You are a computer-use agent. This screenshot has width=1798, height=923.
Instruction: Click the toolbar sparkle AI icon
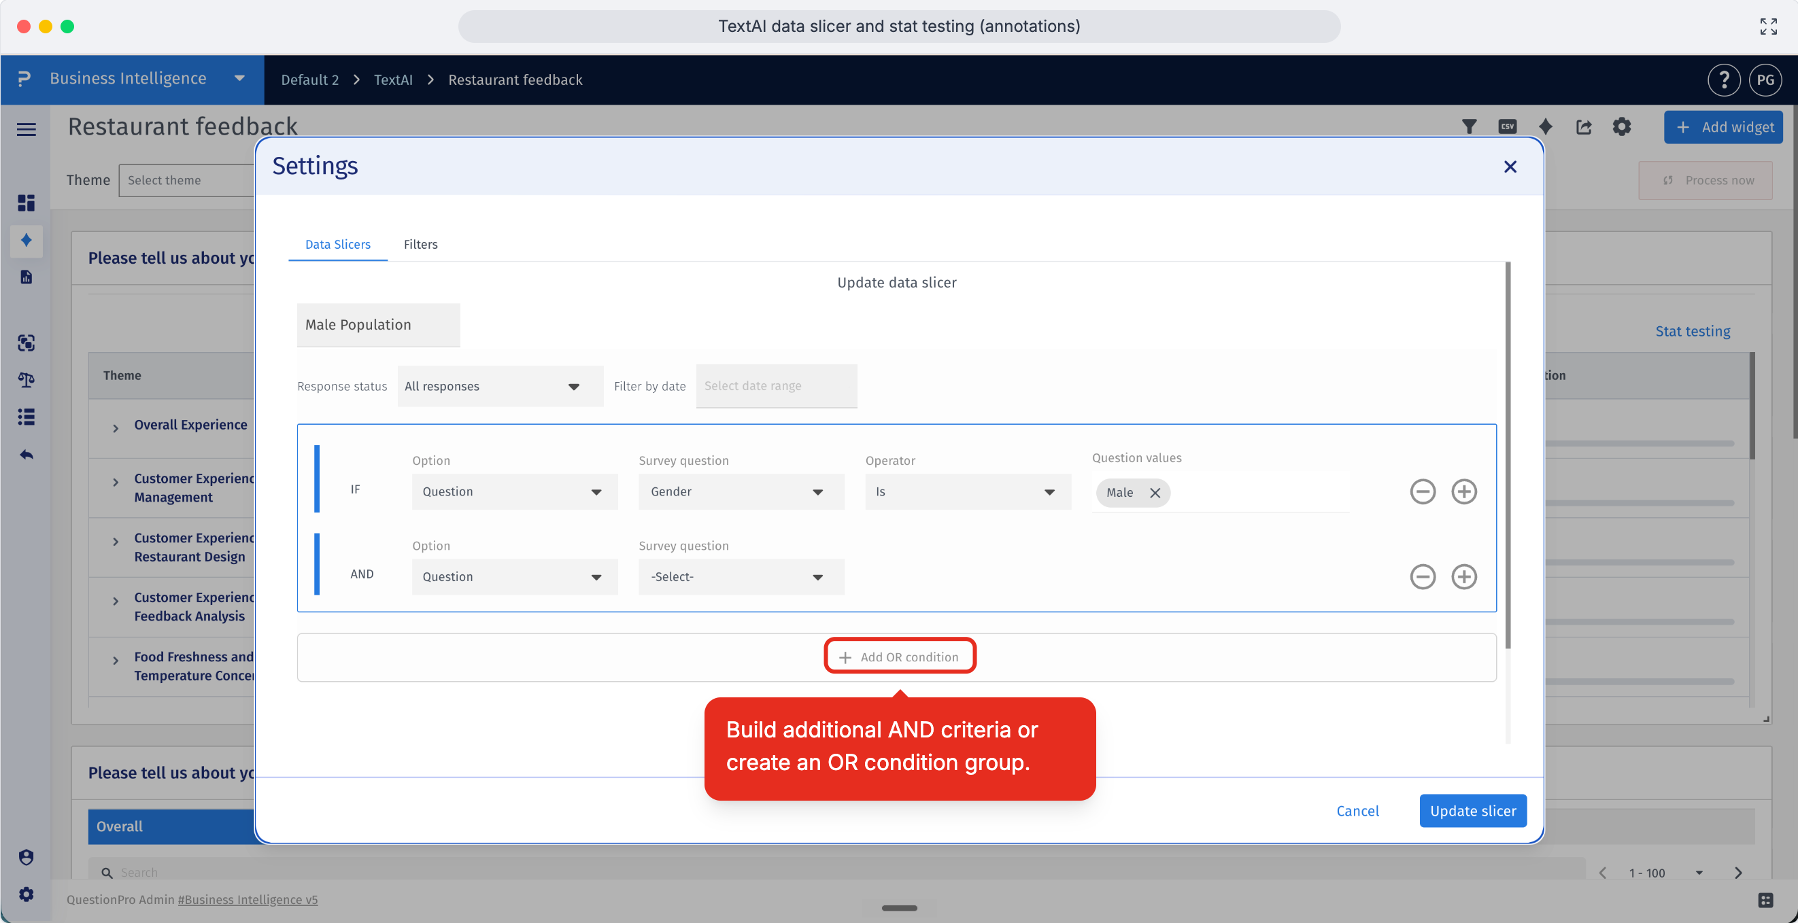pos(1545,126)
